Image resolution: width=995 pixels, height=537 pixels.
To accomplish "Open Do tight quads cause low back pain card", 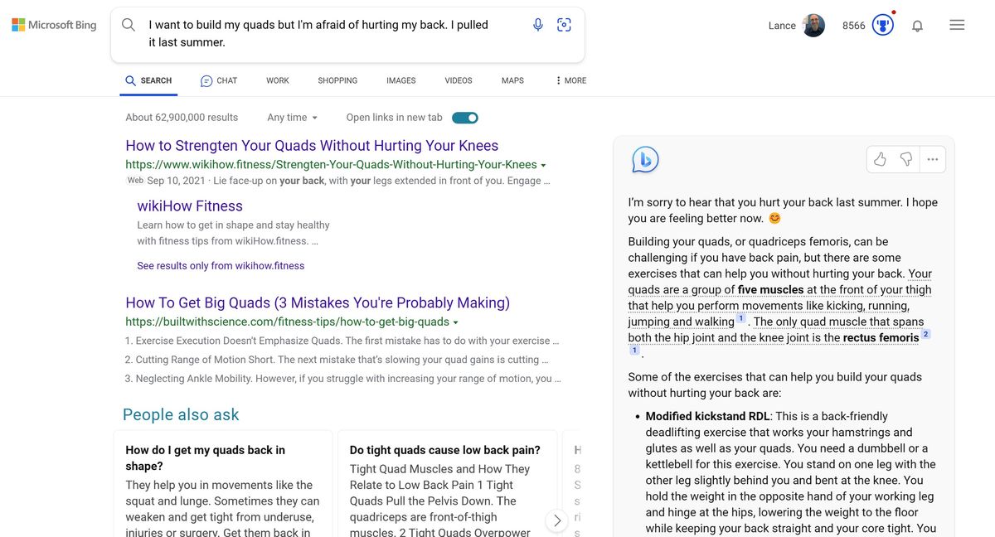I will 446,483.
